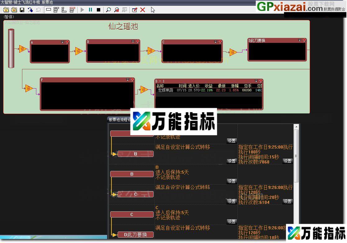Click the 设置 button beside 执行次数:7868
This screenshot has width=347, height=243.
[x=287, y=161]
